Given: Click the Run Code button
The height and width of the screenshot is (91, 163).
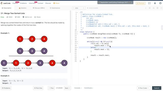Looking at the screenshot, I should coord(144,88).
